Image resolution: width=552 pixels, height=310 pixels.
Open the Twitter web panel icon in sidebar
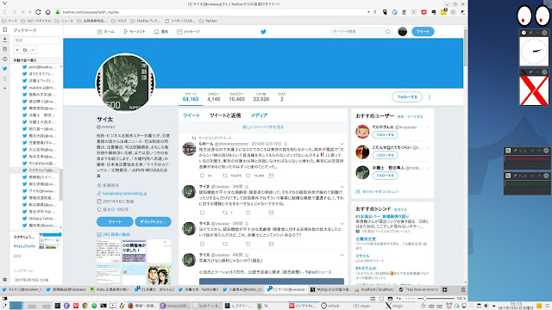click(x=4, y=69)
